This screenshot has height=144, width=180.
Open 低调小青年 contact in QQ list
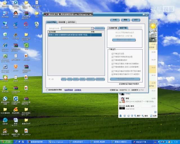coord(138,107)
